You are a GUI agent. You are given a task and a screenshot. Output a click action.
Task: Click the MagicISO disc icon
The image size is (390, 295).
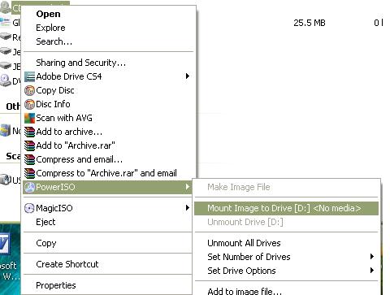click(x=29, y=208)
